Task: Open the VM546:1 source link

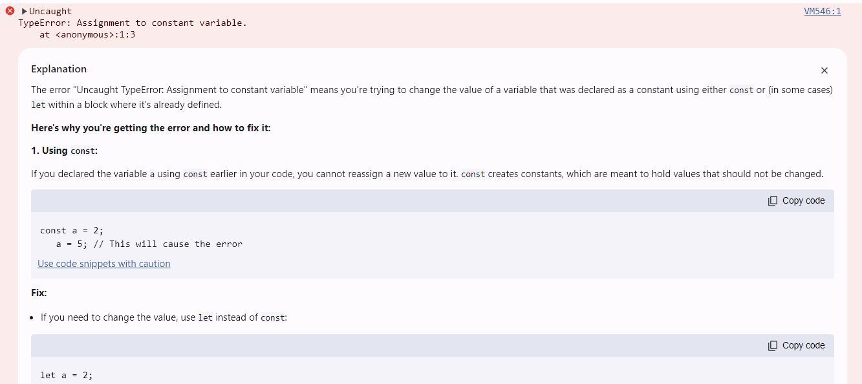Action: 823,11
